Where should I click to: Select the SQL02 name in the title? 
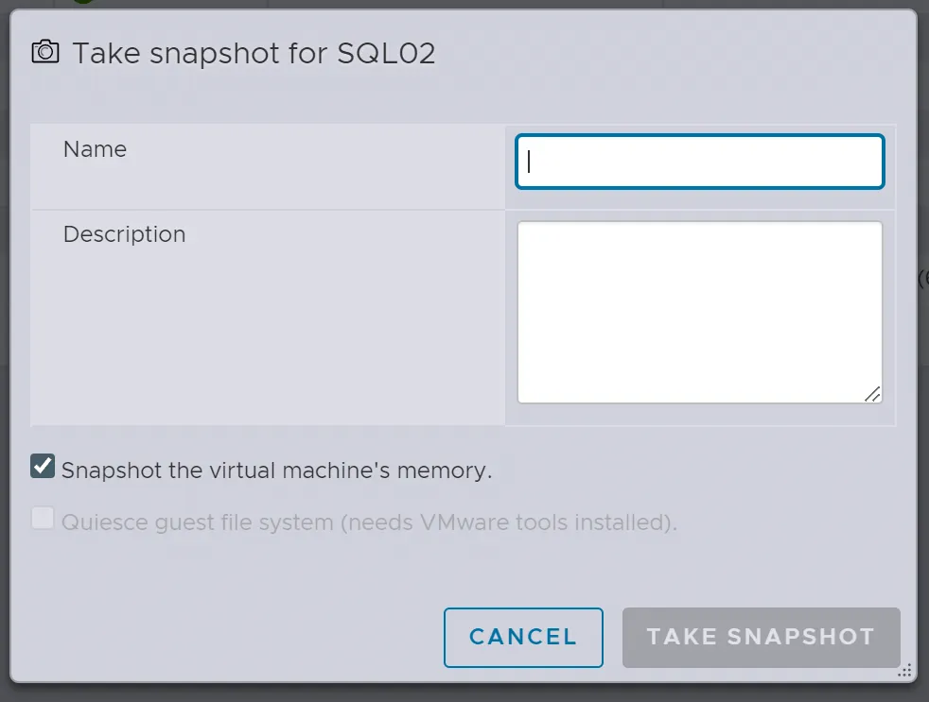coord(386,53)
